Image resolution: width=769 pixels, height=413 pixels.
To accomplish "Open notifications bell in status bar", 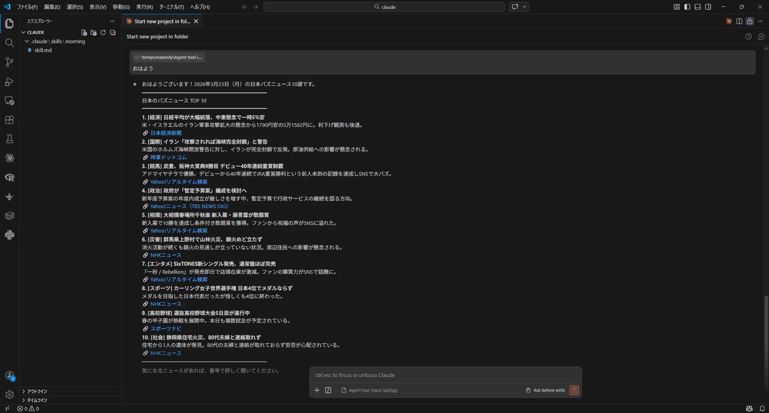I will (762, 409).
